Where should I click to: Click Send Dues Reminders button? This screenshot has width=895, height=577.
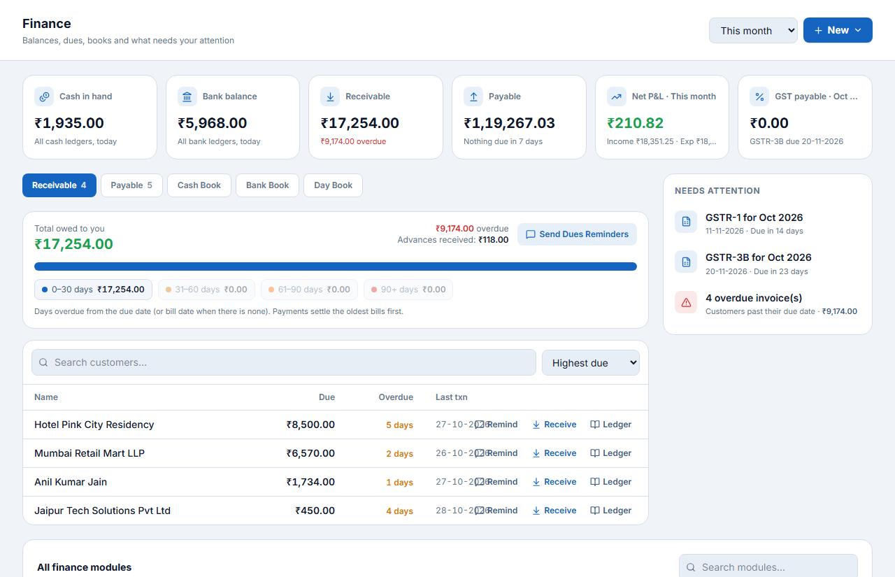coord(577,234)
